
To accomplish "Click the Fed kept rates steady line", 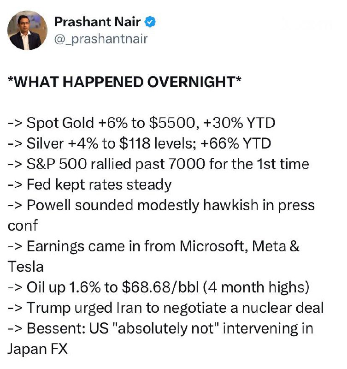I will pos(89,185).
